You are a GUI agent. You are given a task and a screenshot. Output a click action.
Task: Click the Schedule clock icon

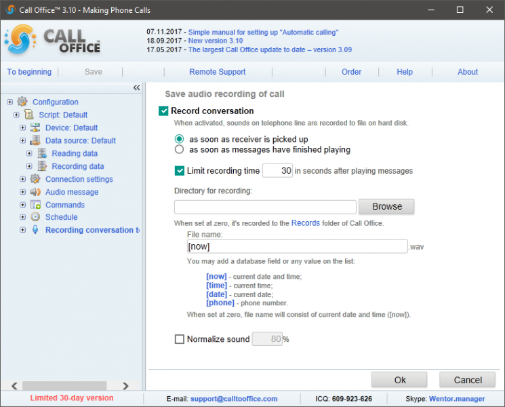pyautogui.click(x=35, y=217)
